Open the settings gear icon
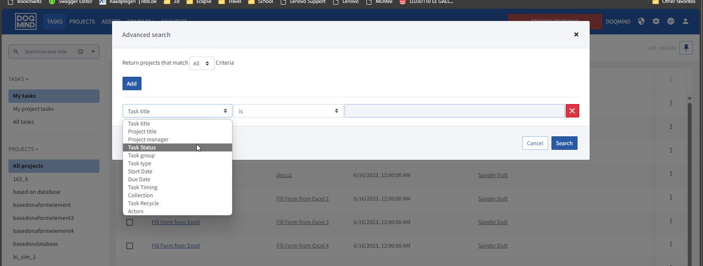The image size is (703, 266). (656, 21)
